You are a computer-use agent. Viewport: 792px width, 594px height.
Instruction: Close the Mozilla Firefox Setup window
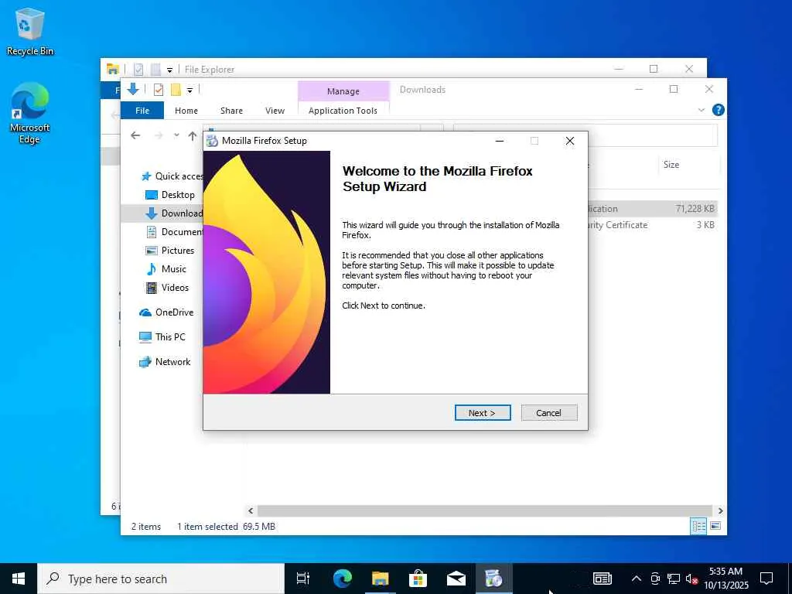coord(570,141)
